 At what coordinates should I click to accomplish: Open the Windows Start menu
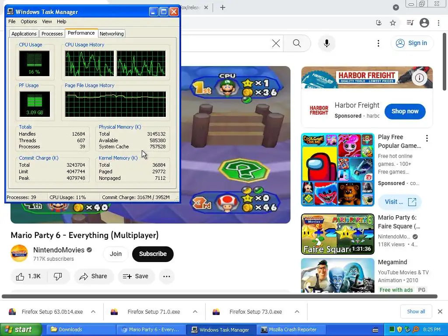tap(21, 330)
